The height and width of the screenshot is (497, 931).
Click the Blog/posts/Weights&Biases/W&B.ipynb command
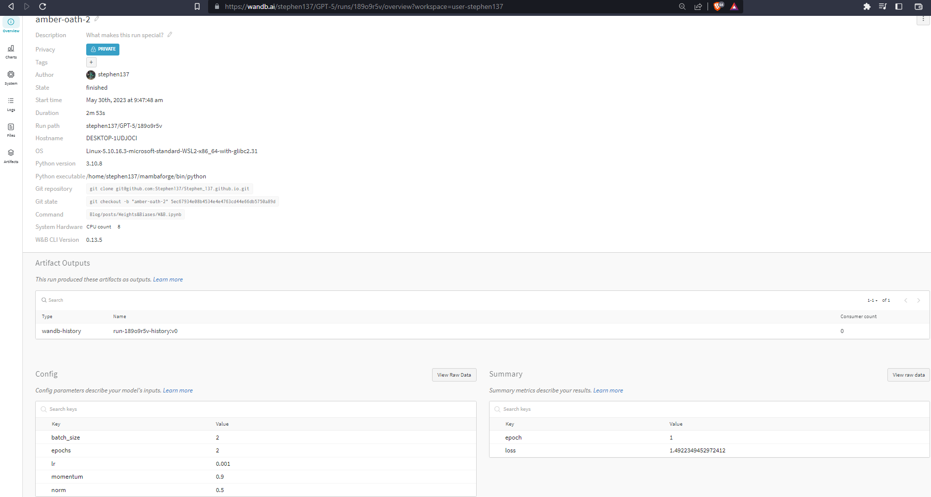135,215
